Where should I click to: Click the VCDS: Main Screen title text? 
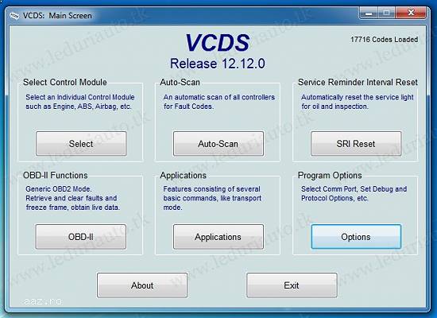57,16
